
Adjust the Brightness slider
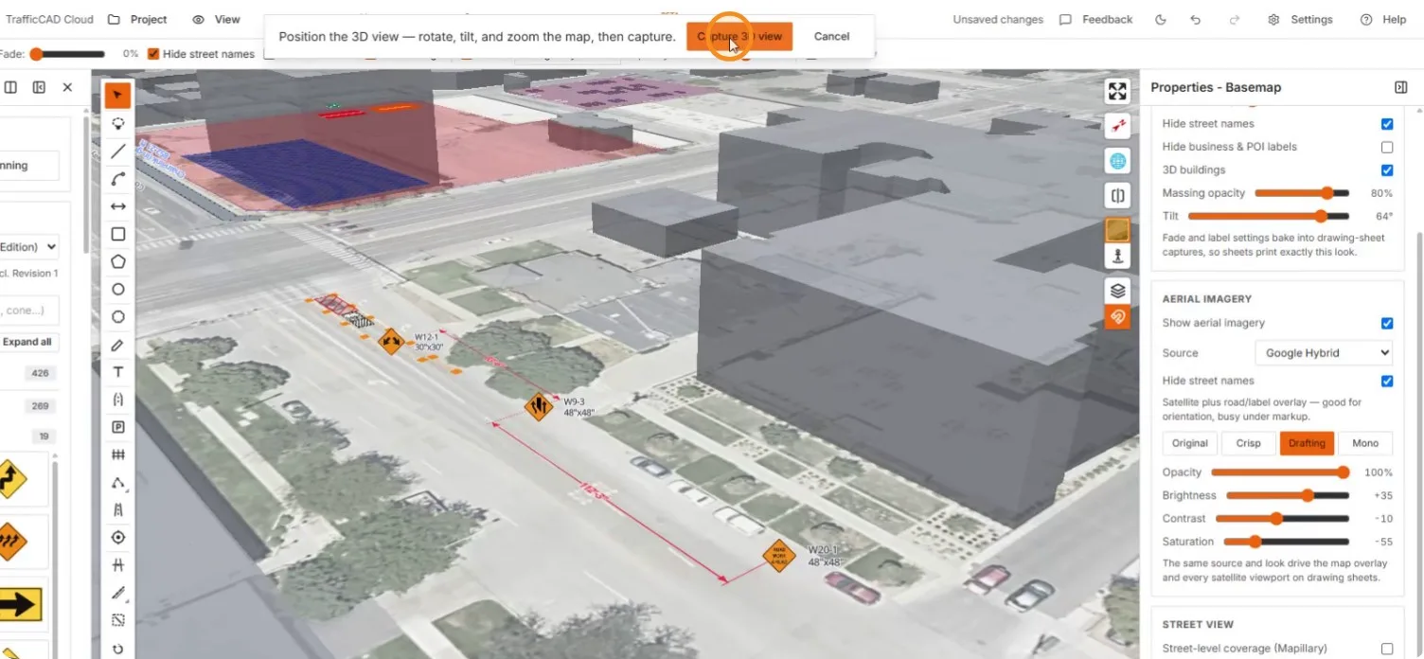tap(1288, 495)
